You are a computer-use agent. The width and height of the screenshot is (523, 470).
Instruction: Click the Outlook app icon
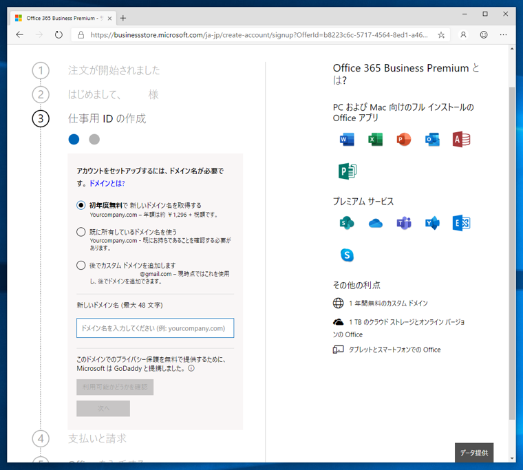pos(432,139)
